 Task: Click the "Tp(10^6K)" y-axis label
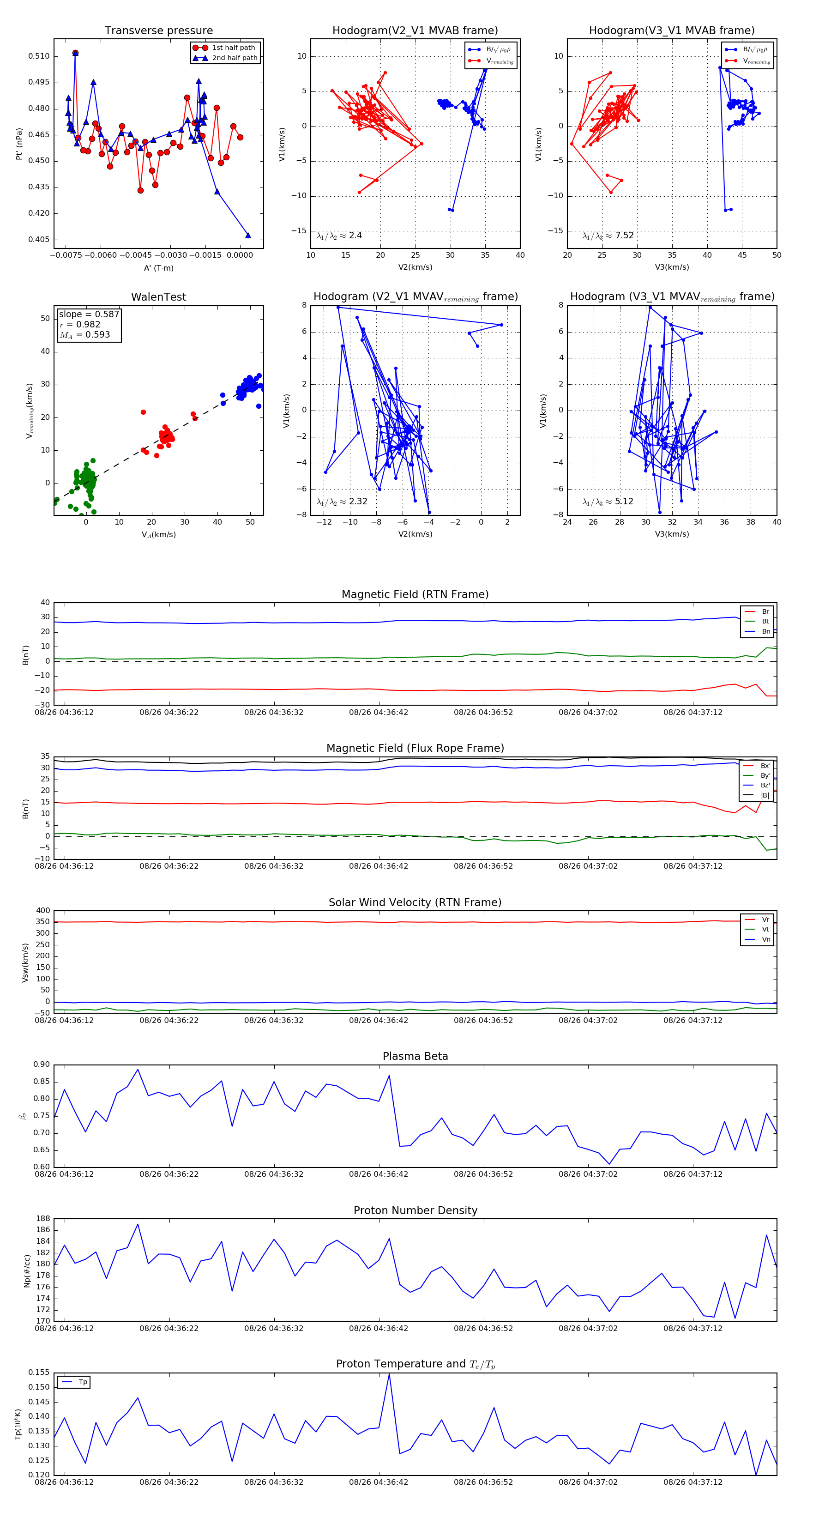tap(18, 1424)
